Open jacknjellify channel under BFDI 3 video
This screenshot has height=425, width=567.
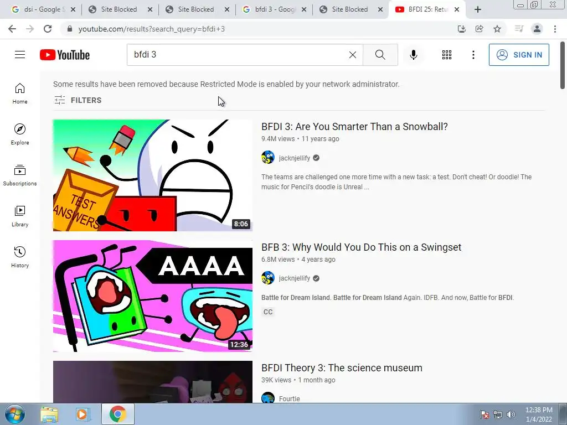[x=295, y=158]
